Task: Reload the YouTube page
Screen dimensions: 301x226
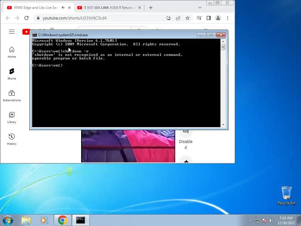Action: pos(26,18)
